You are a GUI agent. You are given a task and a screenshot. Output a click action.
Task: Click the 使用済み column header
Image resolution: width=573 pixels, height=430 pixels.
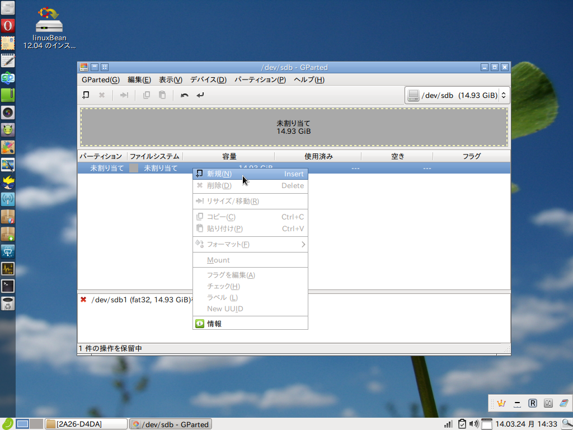[x=318, y=156]
